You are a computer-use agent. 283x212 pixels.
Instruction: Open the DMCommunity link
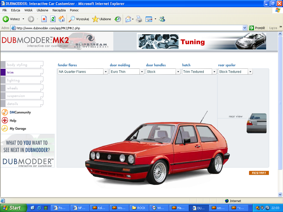pos(20,112)
